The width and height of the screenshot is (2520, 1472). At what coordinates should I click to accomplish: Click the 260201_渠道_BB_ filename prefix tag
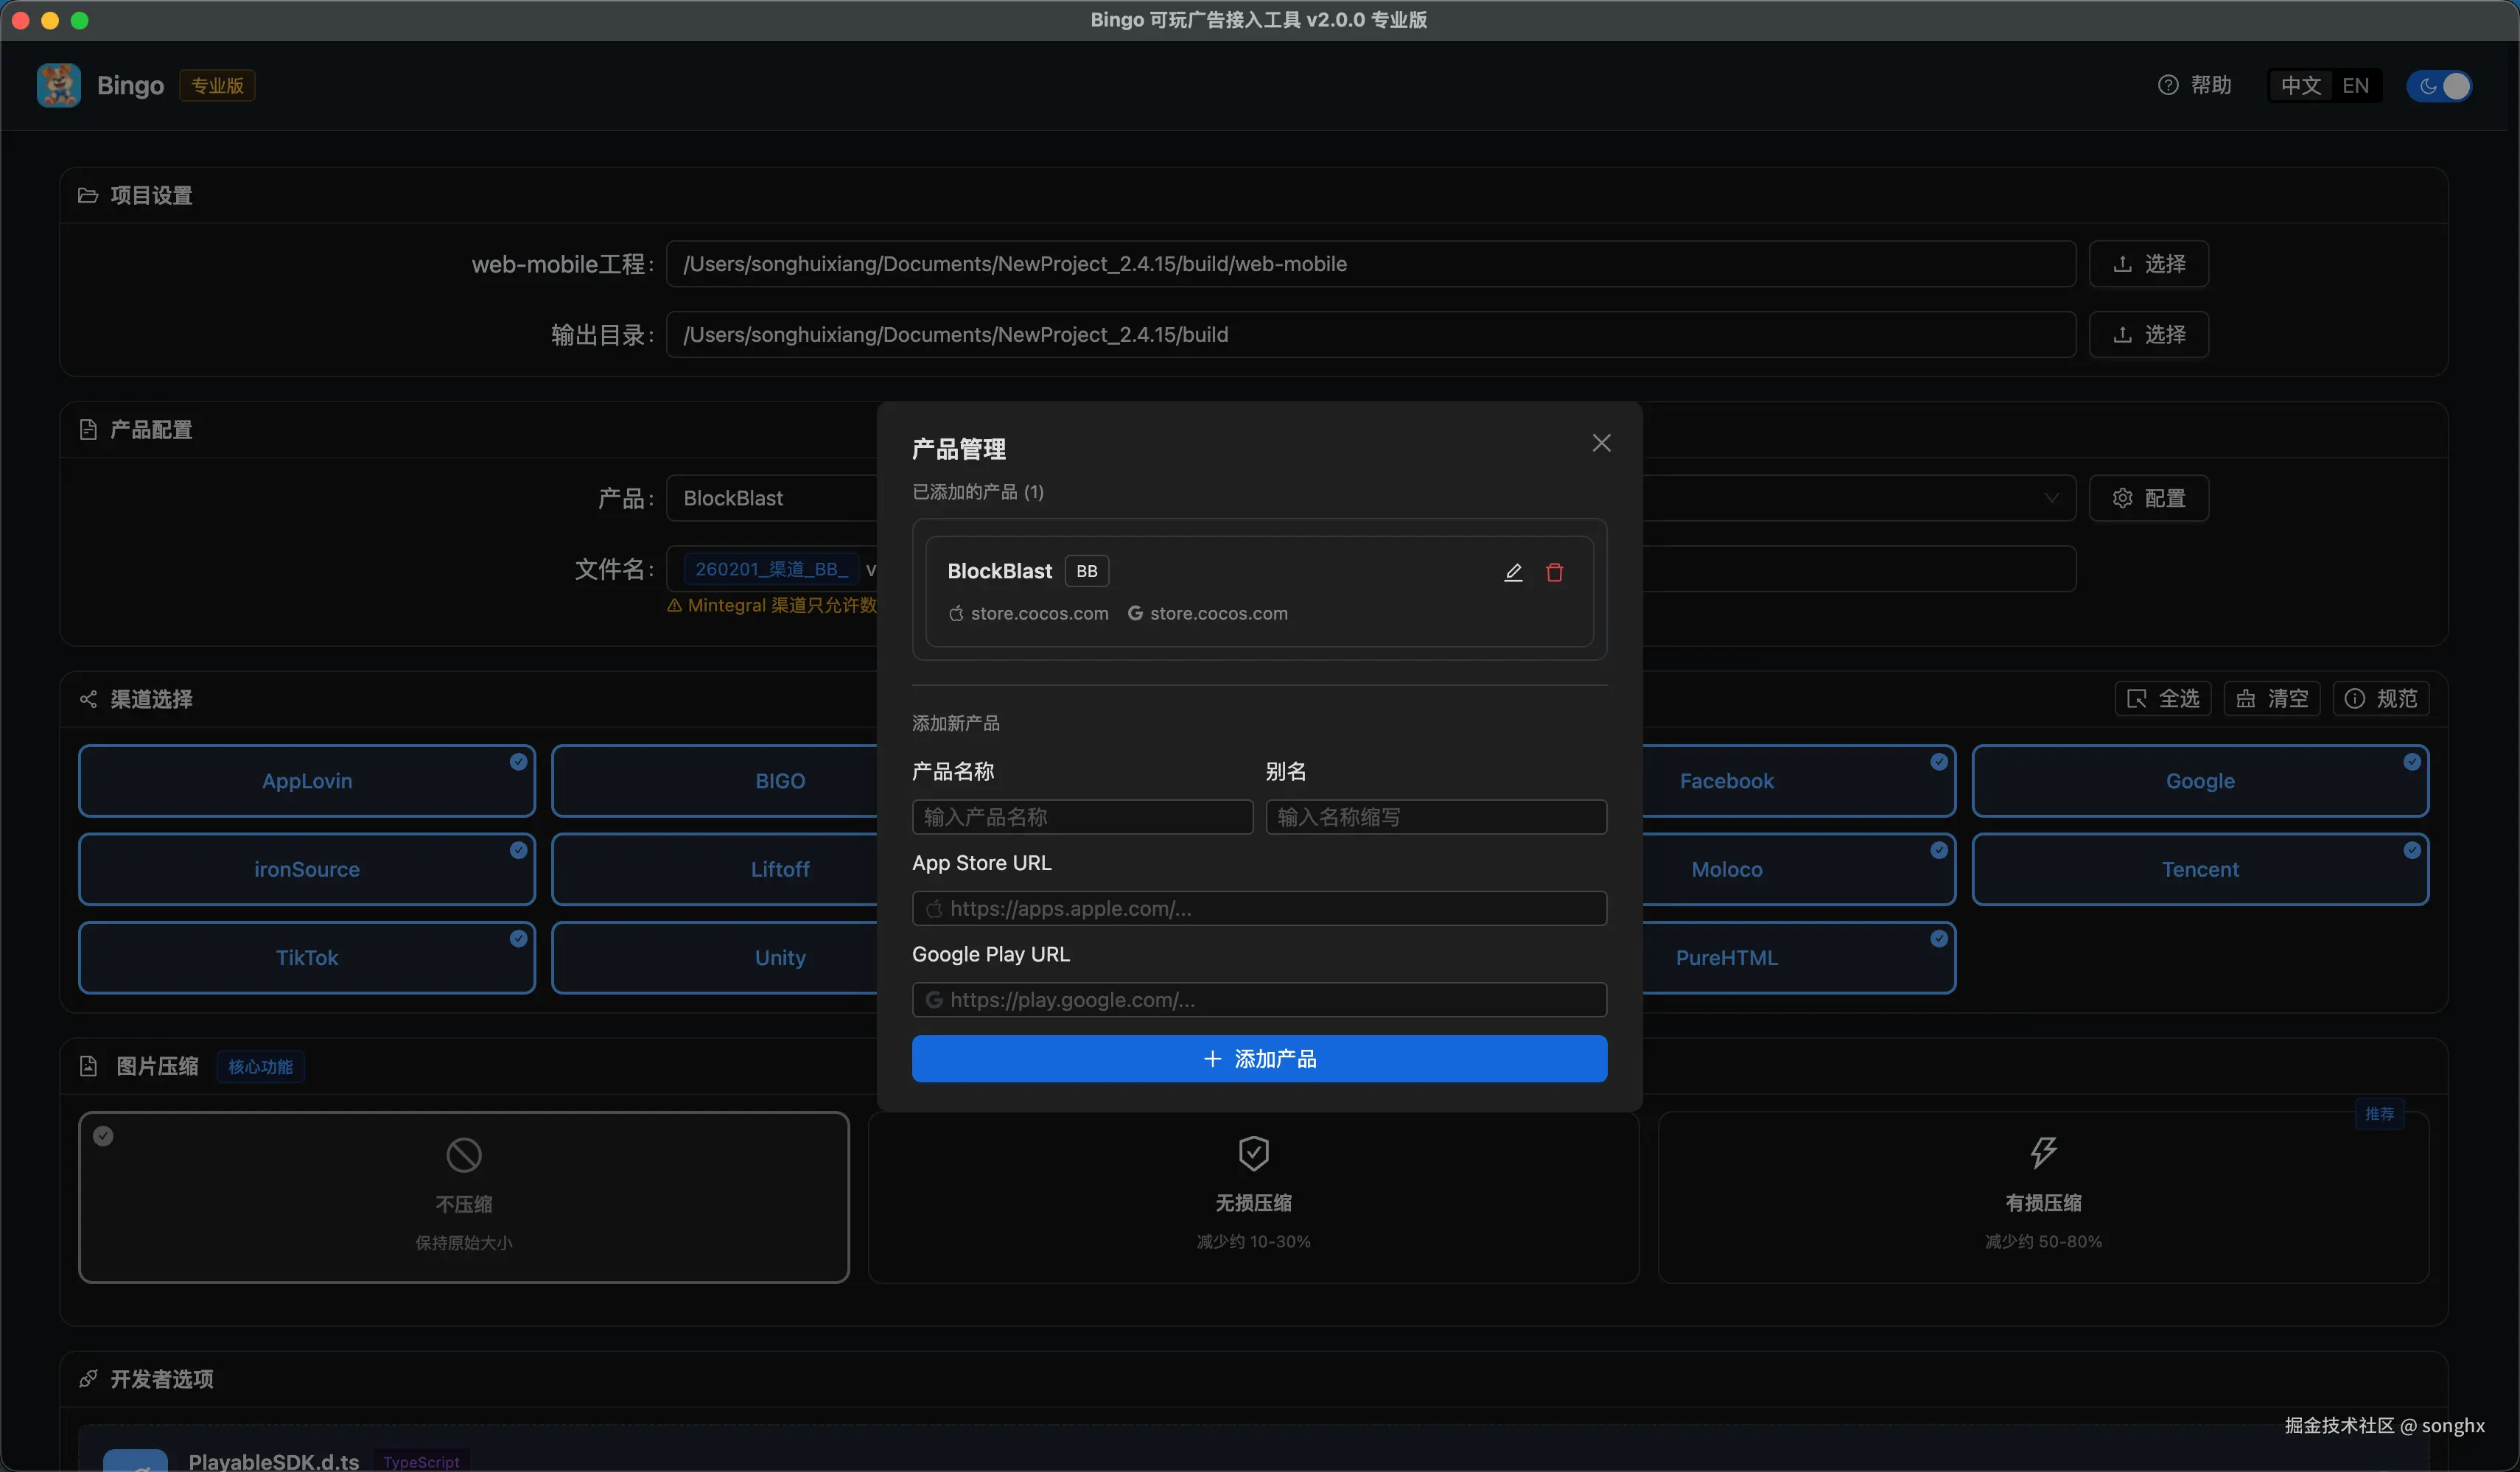click(771, 569)
